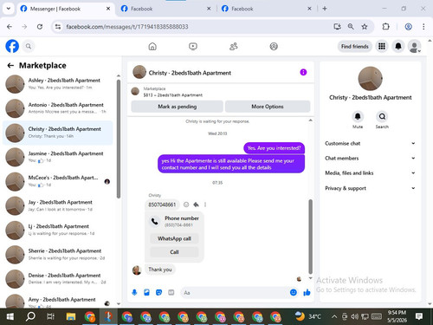Open Antonio 2beds1bath Apartment conversation
Viewport: 433px width, 325px height.
click(x=58, y=108)
